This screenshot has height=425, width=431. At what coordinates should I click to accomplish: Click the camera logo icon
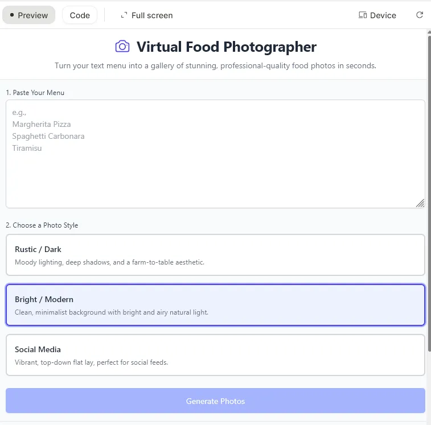click(x=122, y=47)
